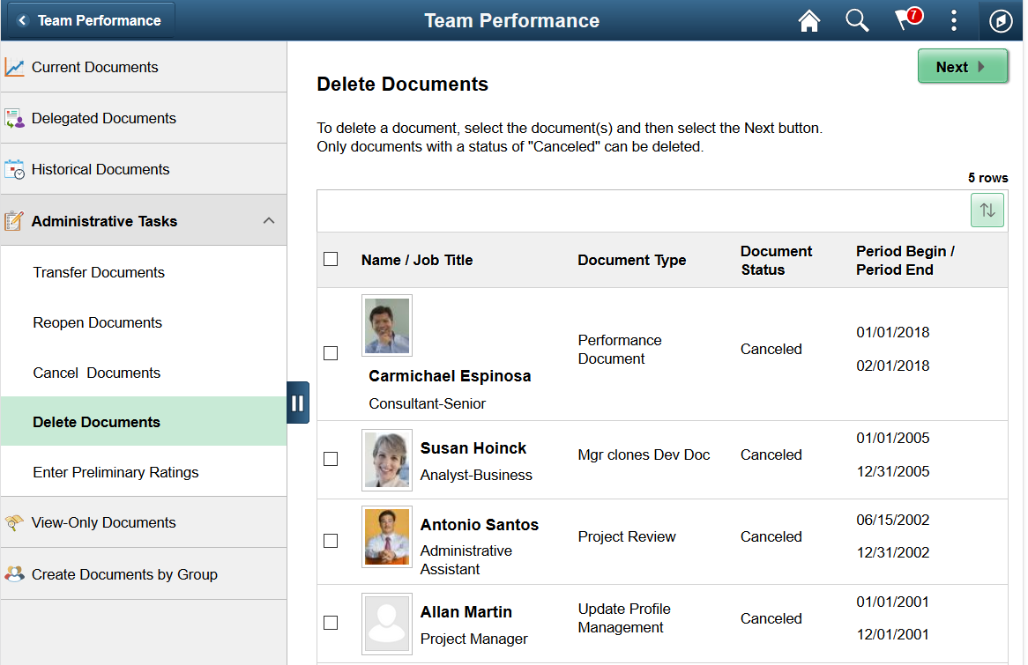Go to the Home page icon

pos(809,21)
